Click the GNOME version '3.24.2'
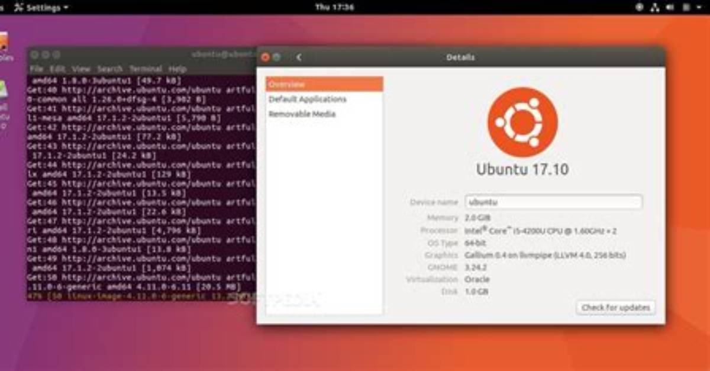 [x=476, y=267]
